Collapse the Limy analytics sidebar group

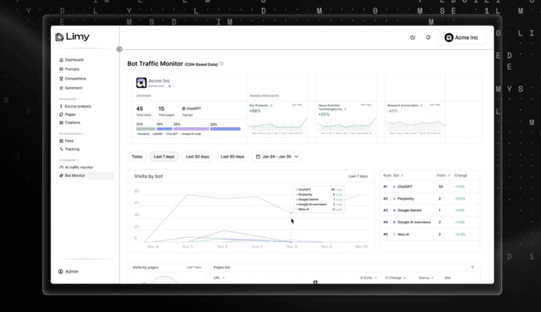pyautogui.click(x=69, y=160)
